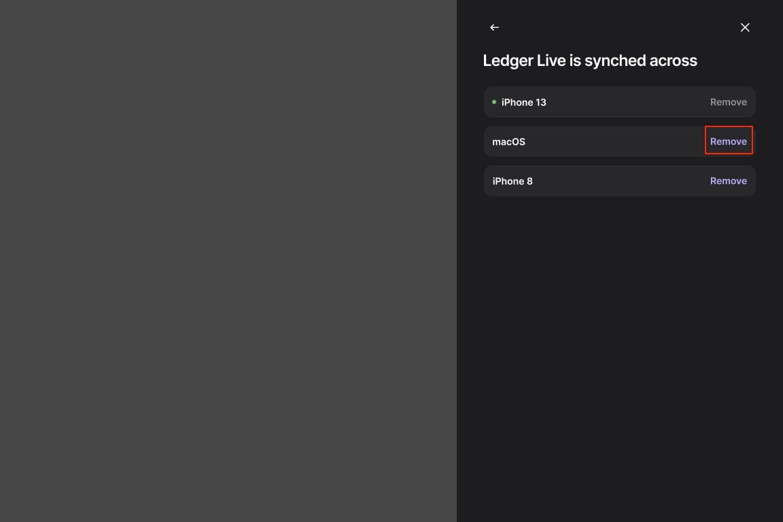This screenshot has height=522, width=783.
Task: Click the dark panel area between the arrow and X
Action: (619, 27)
